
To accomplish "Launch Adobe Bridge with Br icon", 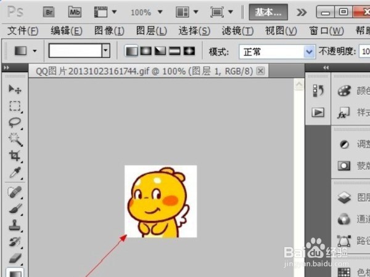I will (49, 12).
